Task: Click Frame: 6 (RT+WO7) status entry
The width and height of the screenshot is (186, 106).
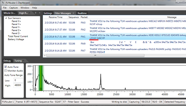Action: [x=27, y=102]
